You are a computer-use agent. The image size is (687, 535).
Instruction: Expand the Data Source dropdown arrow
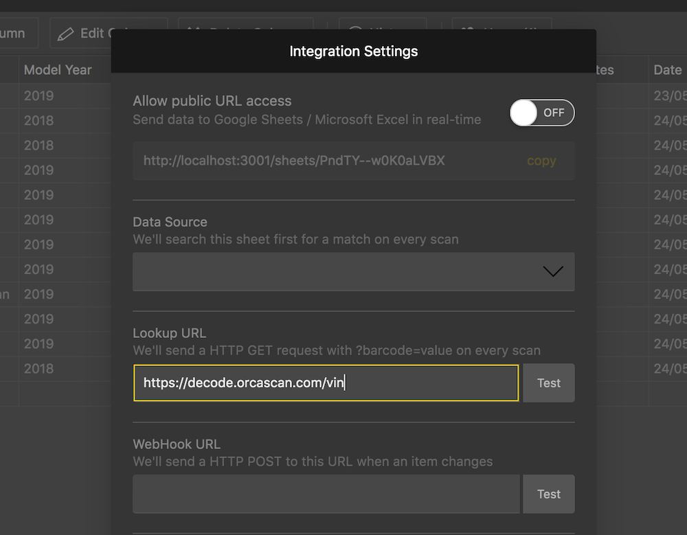[x=552, y=272]
